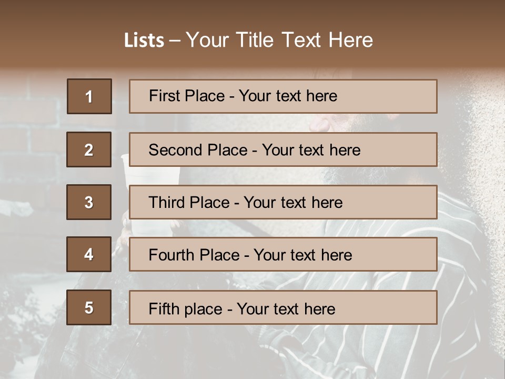Click the word 'Fourth' in list
Screen dimensions: 505x379
tap(171, 255)
